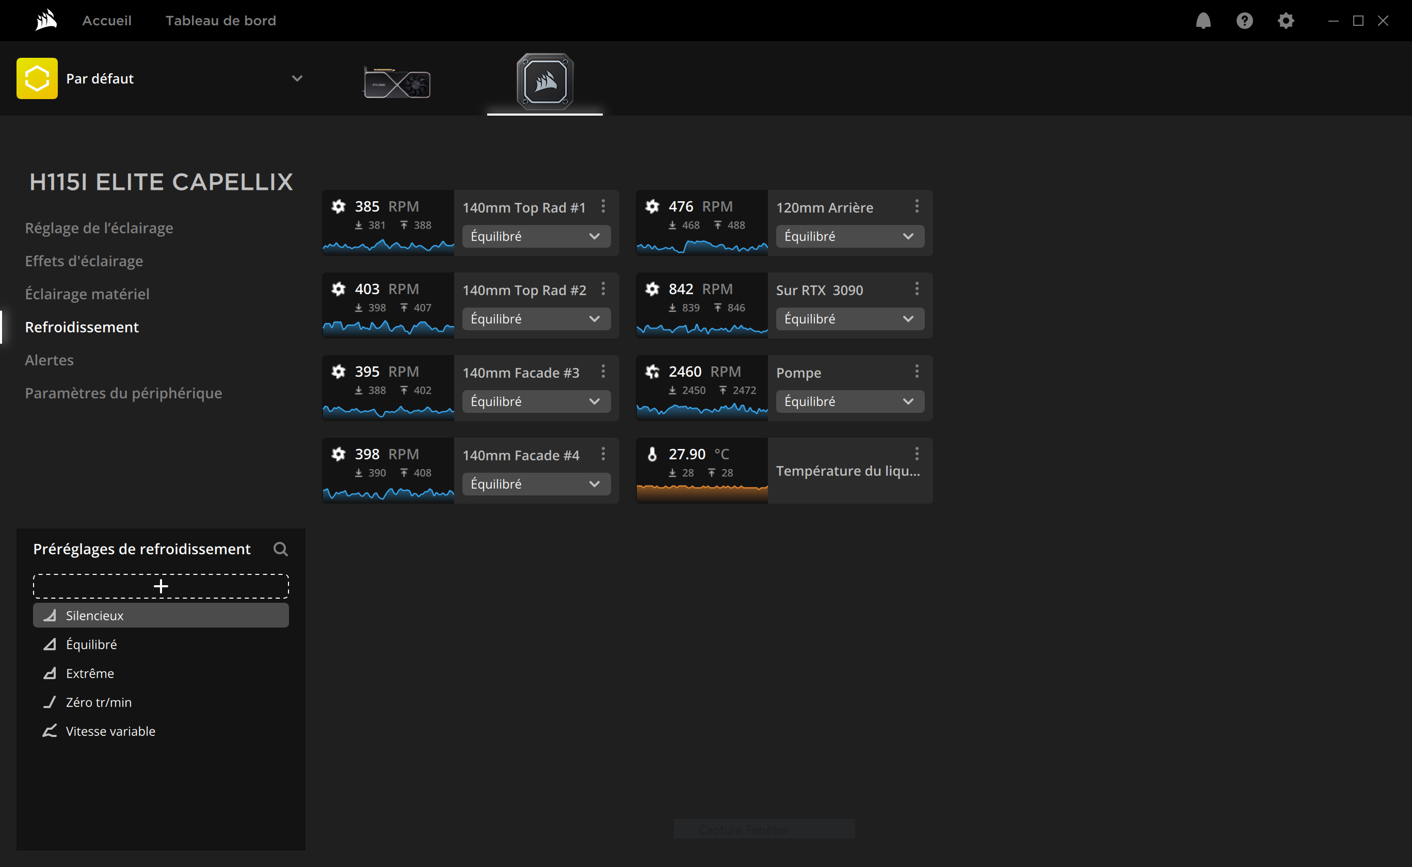Open three-dot menu for Pompe
Screen dimensions: 1412x867
[x=917, y=372]
